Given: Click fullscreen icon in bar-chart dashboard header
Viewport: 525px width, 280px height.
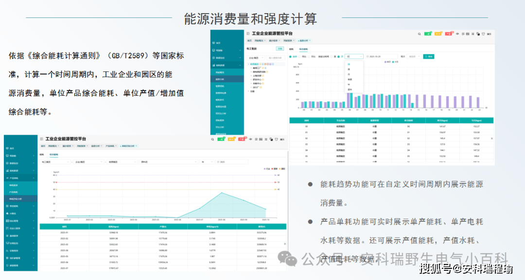Looking at the screenshot, I should pos(473,34).
